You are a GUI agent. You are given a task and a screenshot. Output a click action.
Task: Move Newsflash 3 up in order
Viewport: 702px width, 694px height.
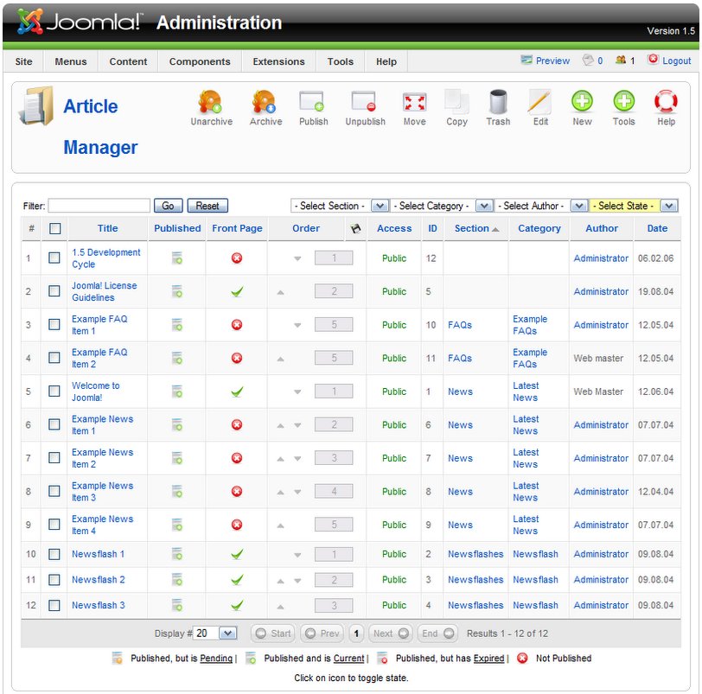[280, 607]
